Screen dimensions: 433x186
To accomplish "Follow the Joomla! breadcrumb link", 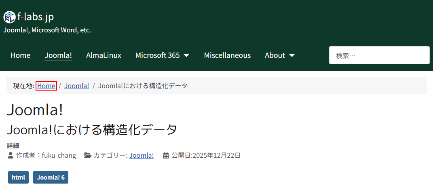I will pyautogui.click(x=76, y=86).
